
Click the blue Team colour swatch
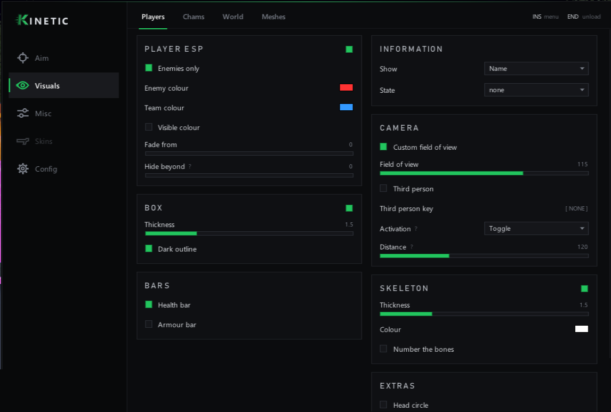pyautogui.click(x=346, y=107)
